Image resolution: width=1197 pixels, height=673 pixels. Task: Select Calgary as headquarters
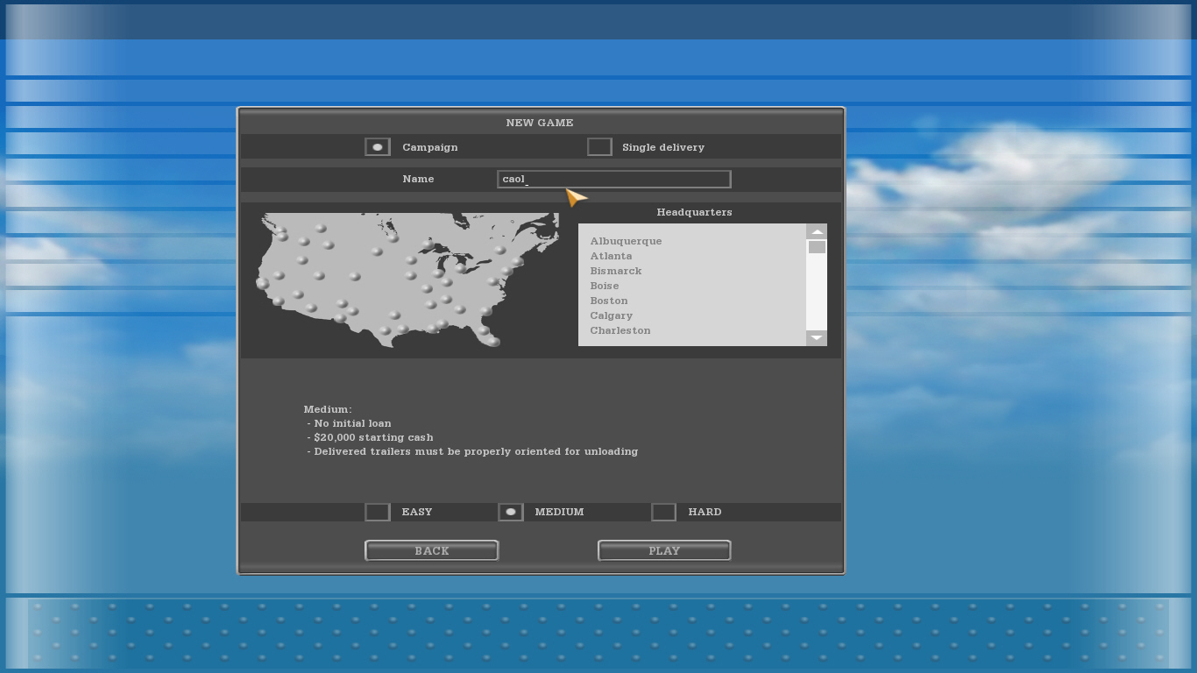click(611, 315)
